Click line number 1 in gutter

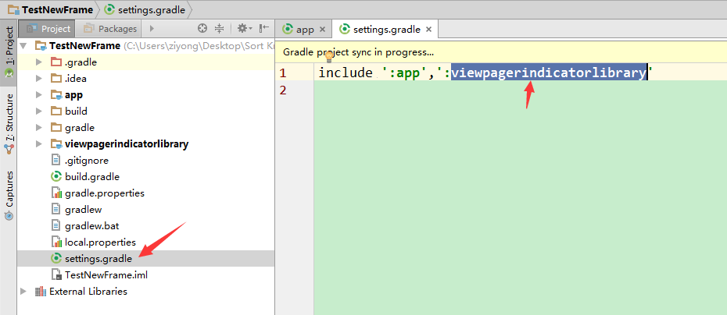283,73
